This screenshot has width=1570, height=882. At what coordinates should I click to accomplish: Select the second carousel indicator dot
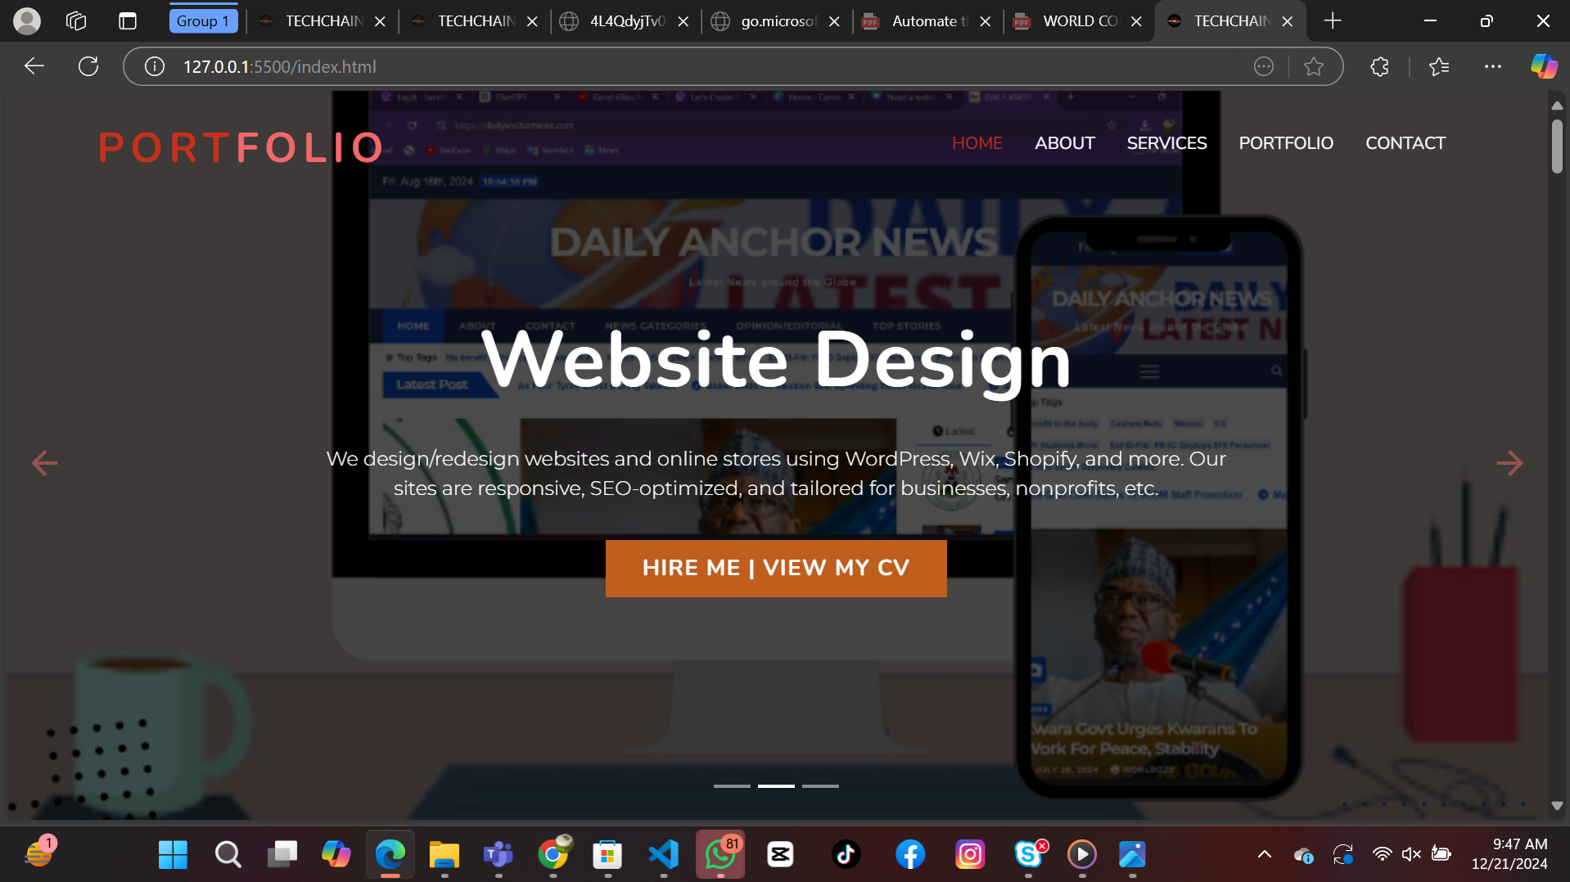(776, 785)
